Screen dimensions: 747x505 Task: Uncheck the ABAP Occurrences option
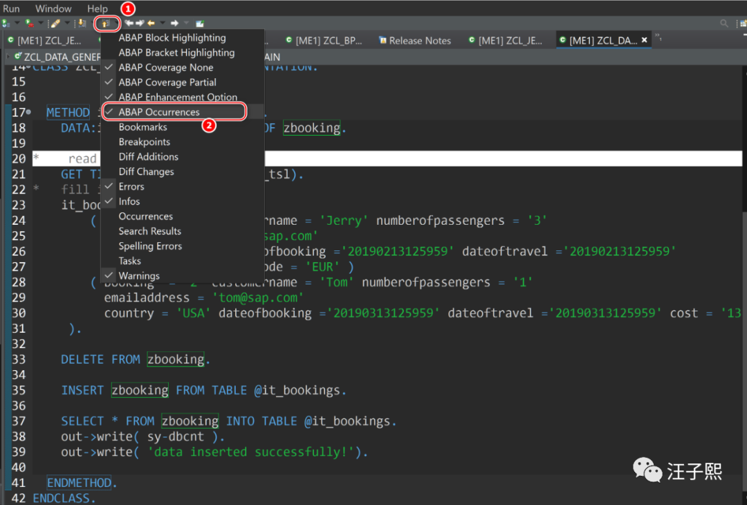(x=158, y=112)
